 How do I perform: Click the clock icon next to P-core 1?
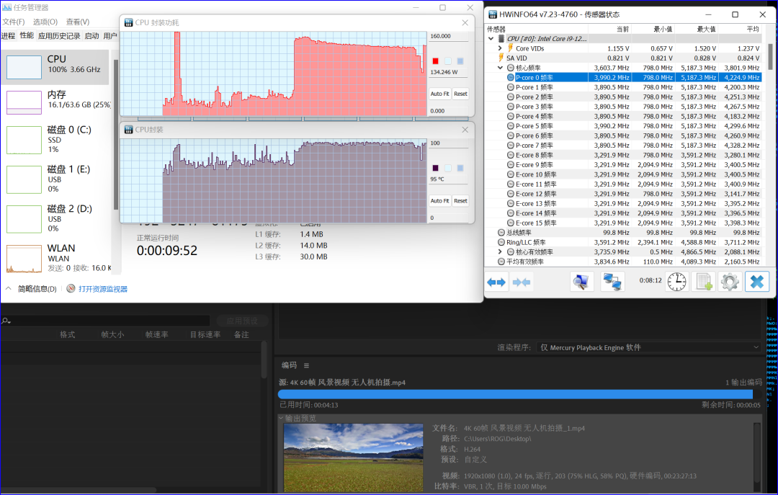[x=511, y=87]
